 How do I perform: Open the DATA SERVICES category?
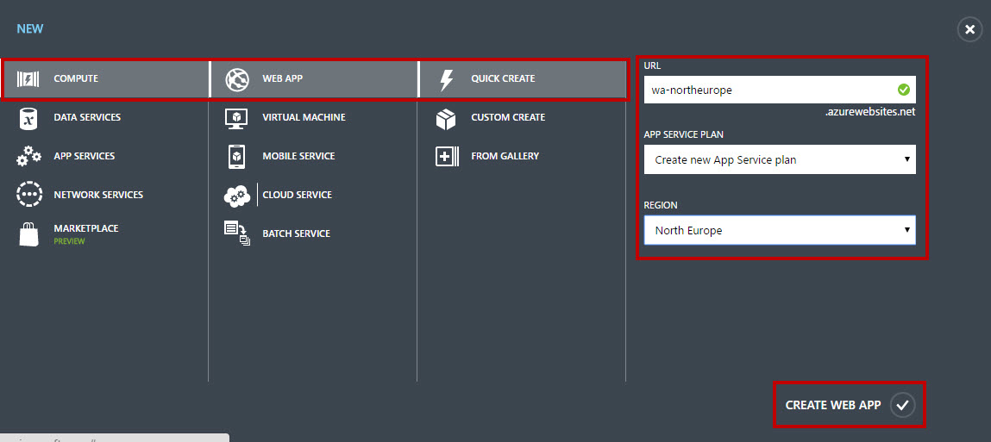click(x=87, y=117)
